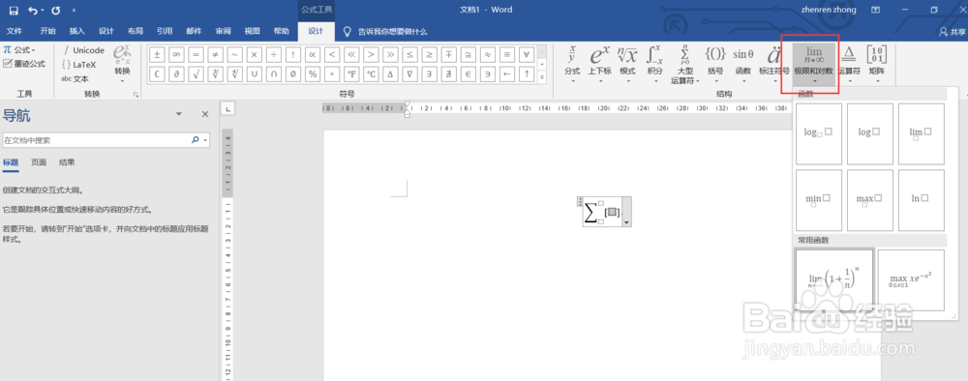The height and width of the screenshot is (381, 968).
Task: Insert the nabla ∇ symbol
Action: tap(409, 74)
